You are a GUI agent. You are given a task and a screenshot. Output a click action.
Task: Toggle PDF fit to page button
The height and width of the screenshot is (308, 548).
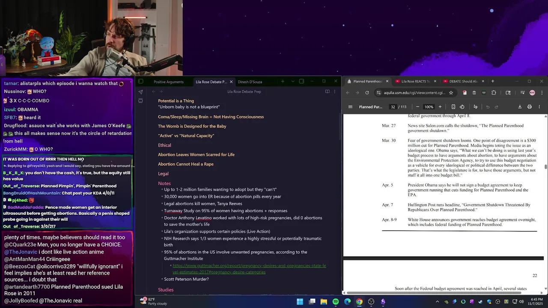(453, 107)
